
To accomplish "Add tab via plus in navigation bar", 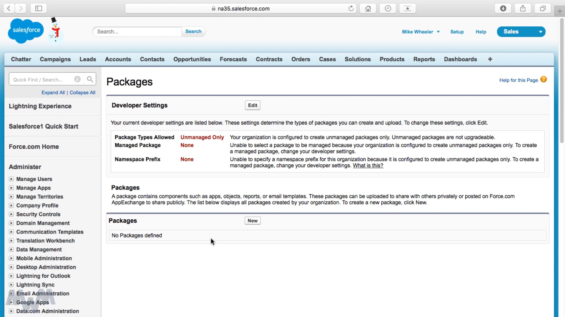I will (490, 59).
